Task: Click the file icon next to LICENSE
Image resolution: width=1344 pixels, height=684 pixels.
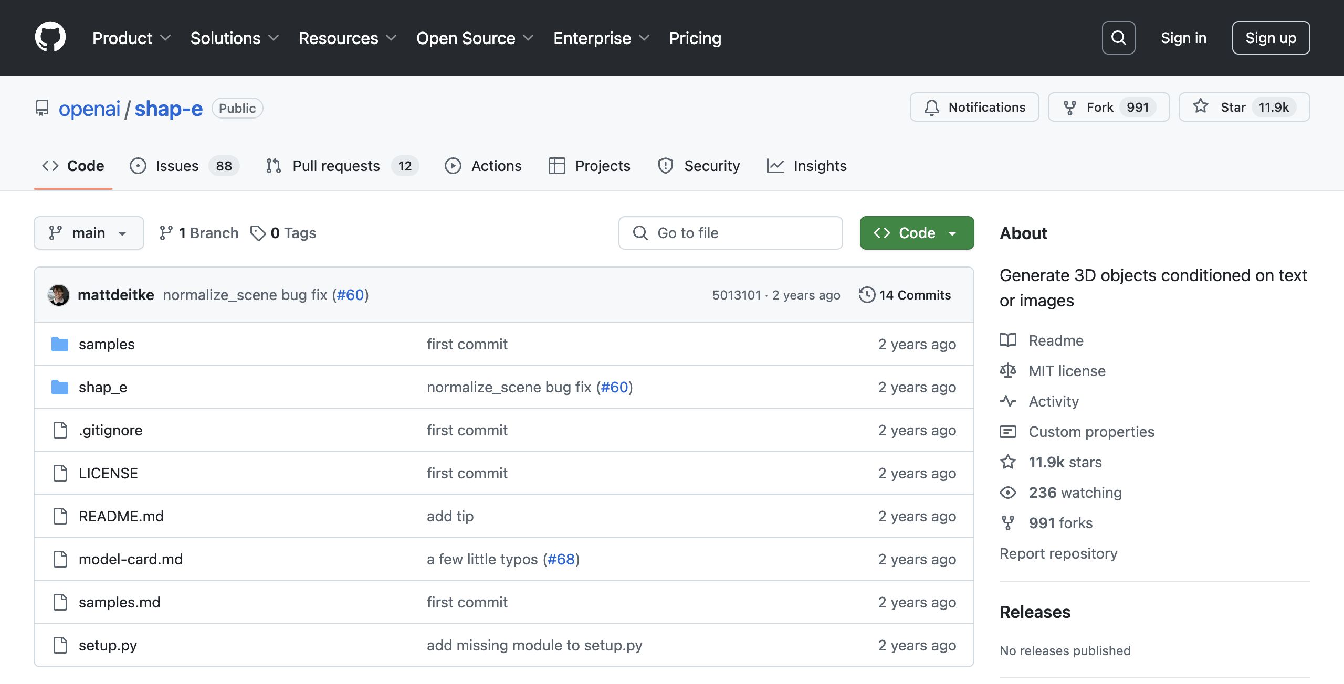Action: click(x=60, y=473)
